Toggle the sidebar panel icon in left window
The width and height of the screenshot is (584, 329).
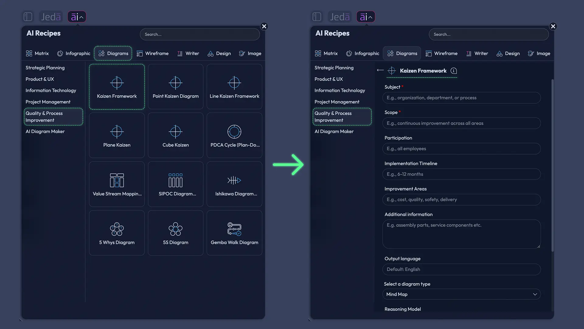point(28,17)
